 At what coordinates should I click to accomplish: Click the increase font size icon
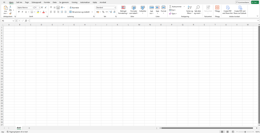click(42, 8)
